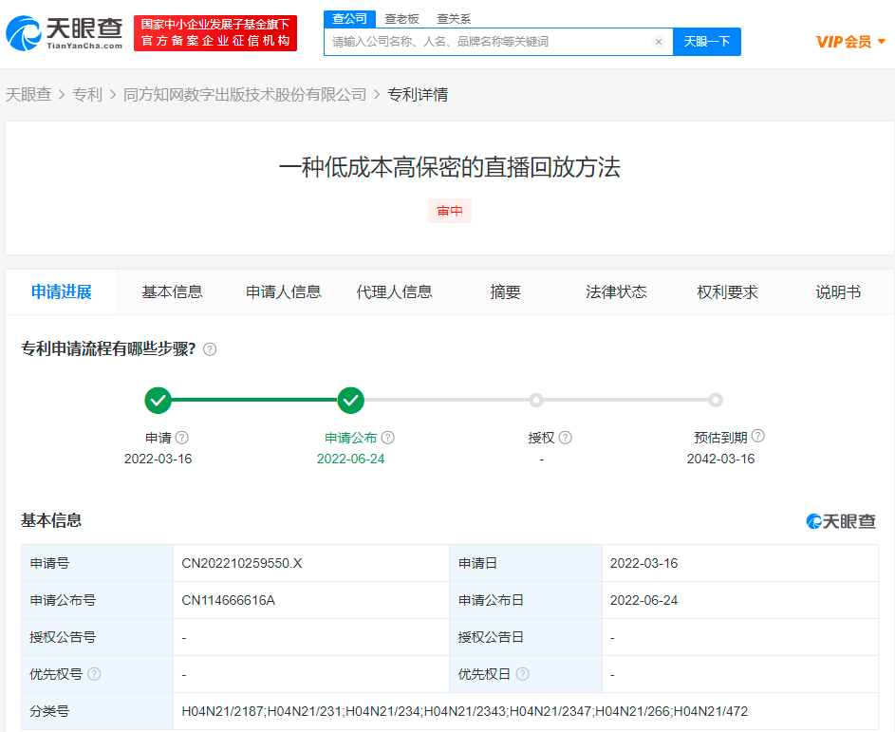Click the grey 预估到期 progress node
The image size is (895, 732).
[716, 401]
